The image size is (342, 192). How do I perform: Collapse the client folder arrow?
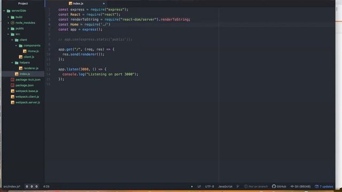click(12, 40)
